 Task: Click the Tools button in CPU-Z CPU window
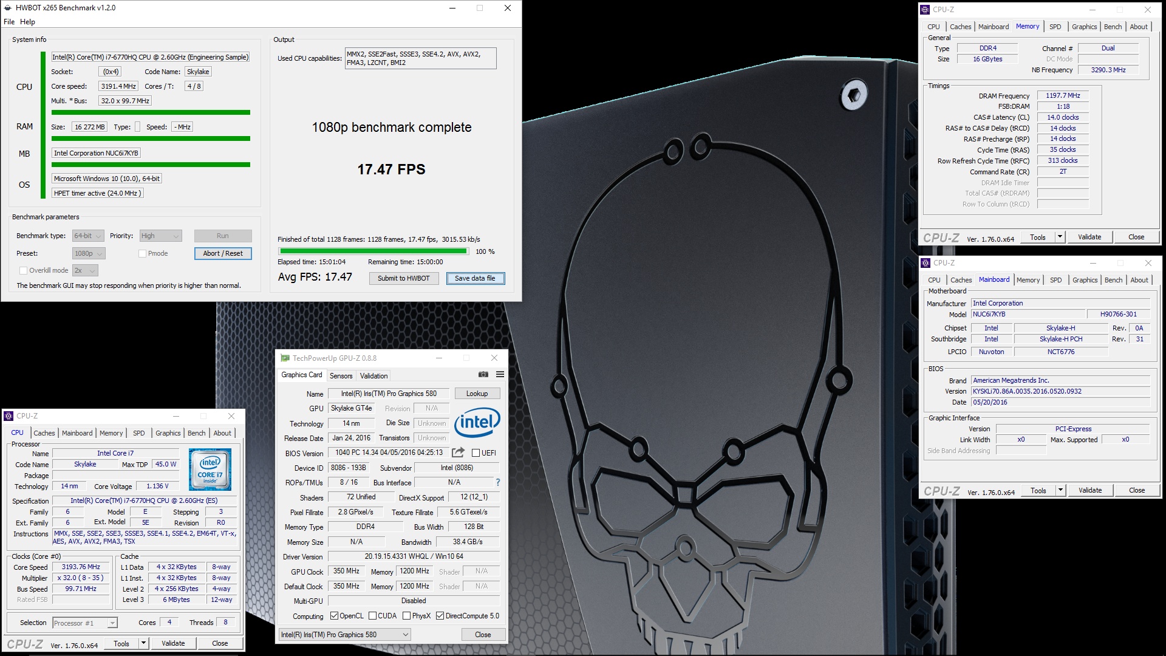121,643
